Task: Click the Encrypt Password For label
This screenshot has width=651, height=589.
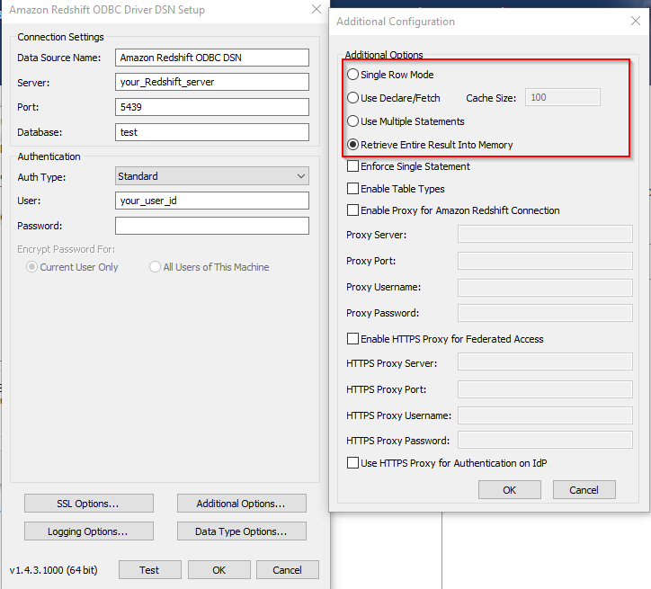Action: (x=66, y=249)
